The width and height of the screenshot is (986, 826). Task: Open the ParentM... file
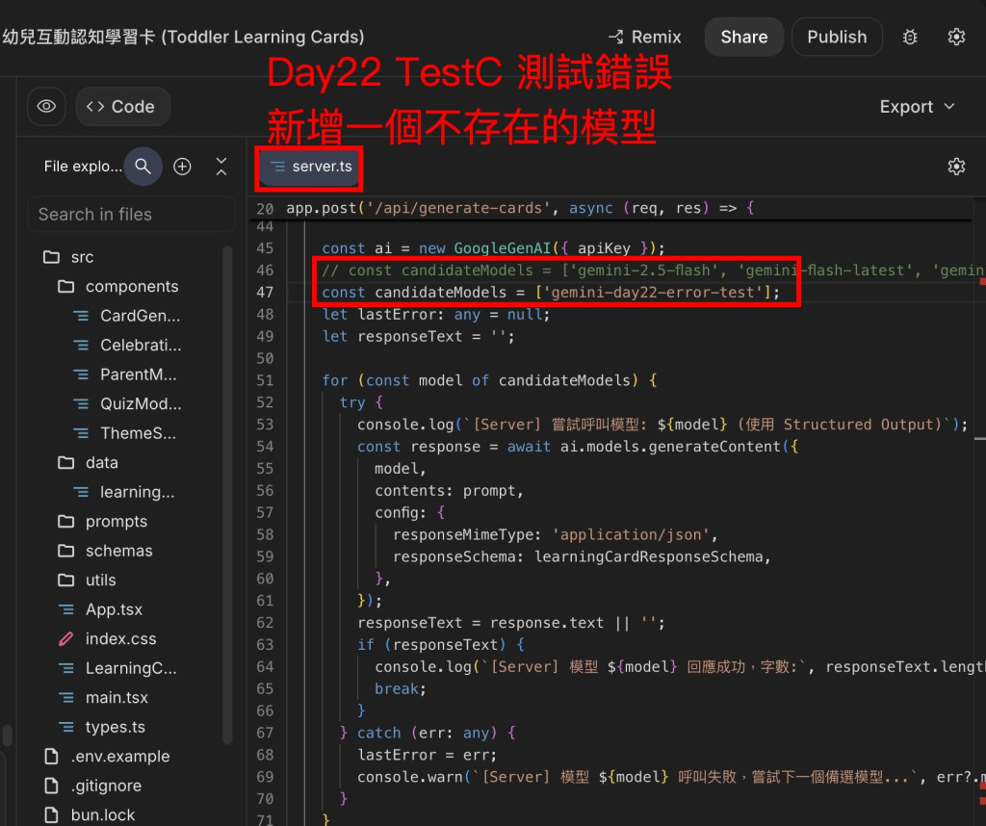tap(125, 374)
